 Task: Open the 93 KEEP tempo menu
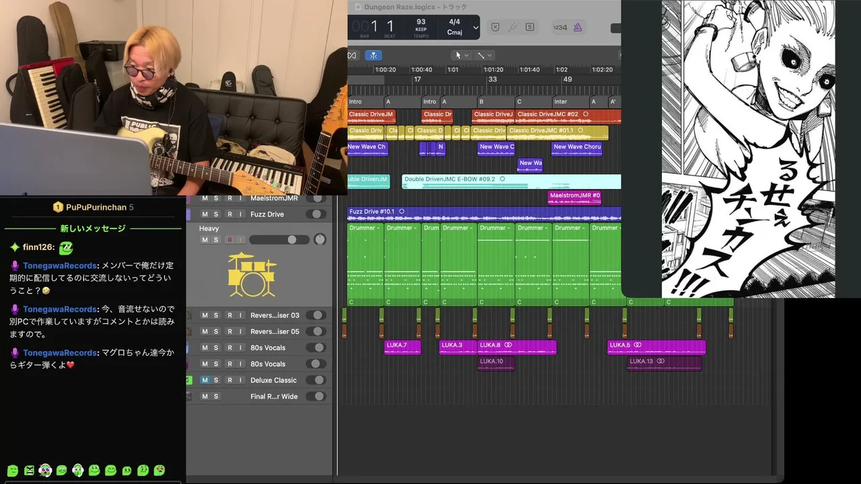tap(421, 27)
